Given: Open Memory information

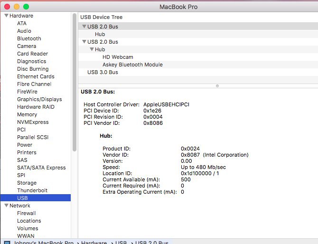Looking at the screenshot, I should coord(27,114).
